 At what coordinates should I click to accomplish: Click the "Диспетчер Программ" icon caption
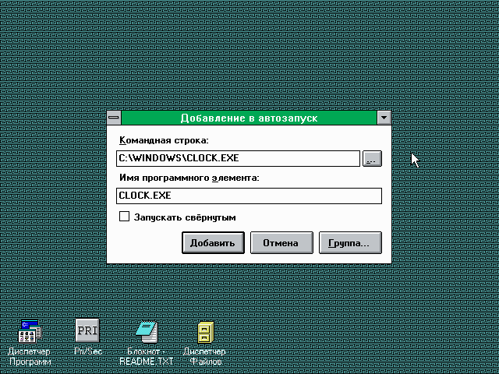[x=30, y=356]
